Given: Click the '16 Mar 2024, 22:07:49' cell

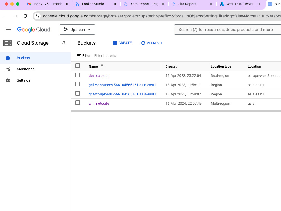Looking at the screenshot, I should point(183,104).
